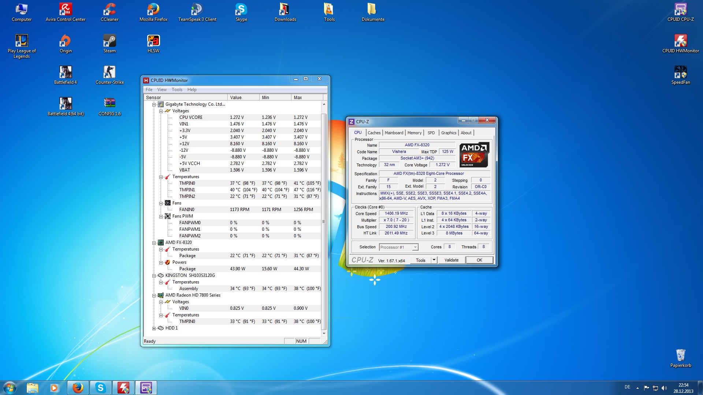
Task: Open the Help menu in HWMonitor
Action: click(x=192, y=90)
